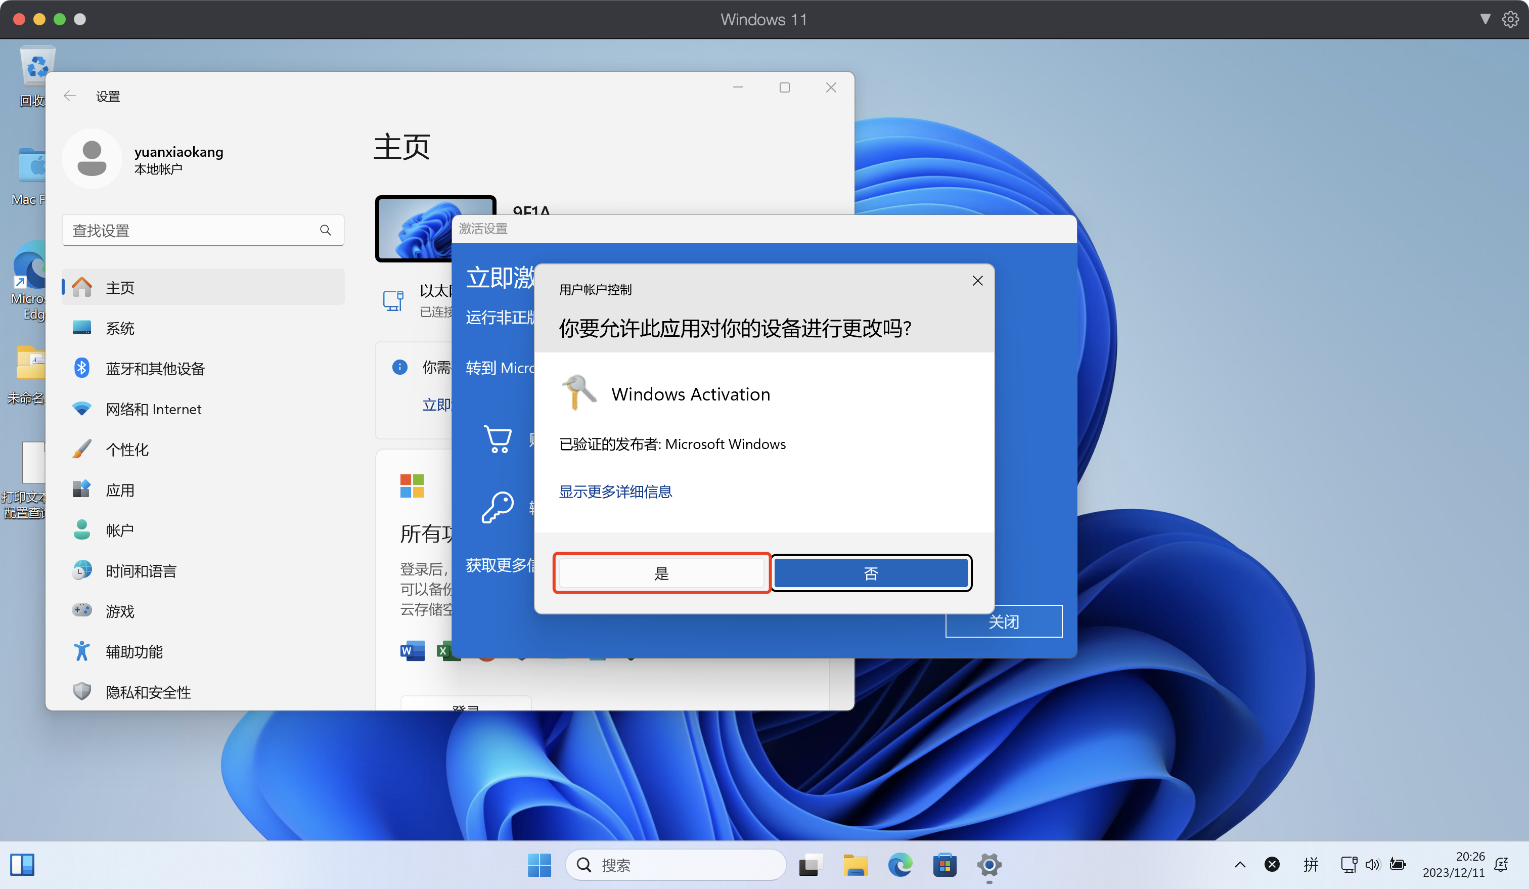Expand the Parallels title bar dropdown triangle
Viewport: 1529px width, 889px height.
pyautogui.click(x=1485, y=19)
